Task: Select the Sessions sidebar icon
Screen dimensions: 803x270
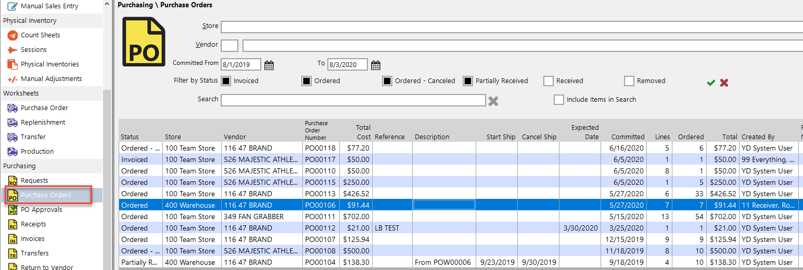Action: click(x=12, y=50)
